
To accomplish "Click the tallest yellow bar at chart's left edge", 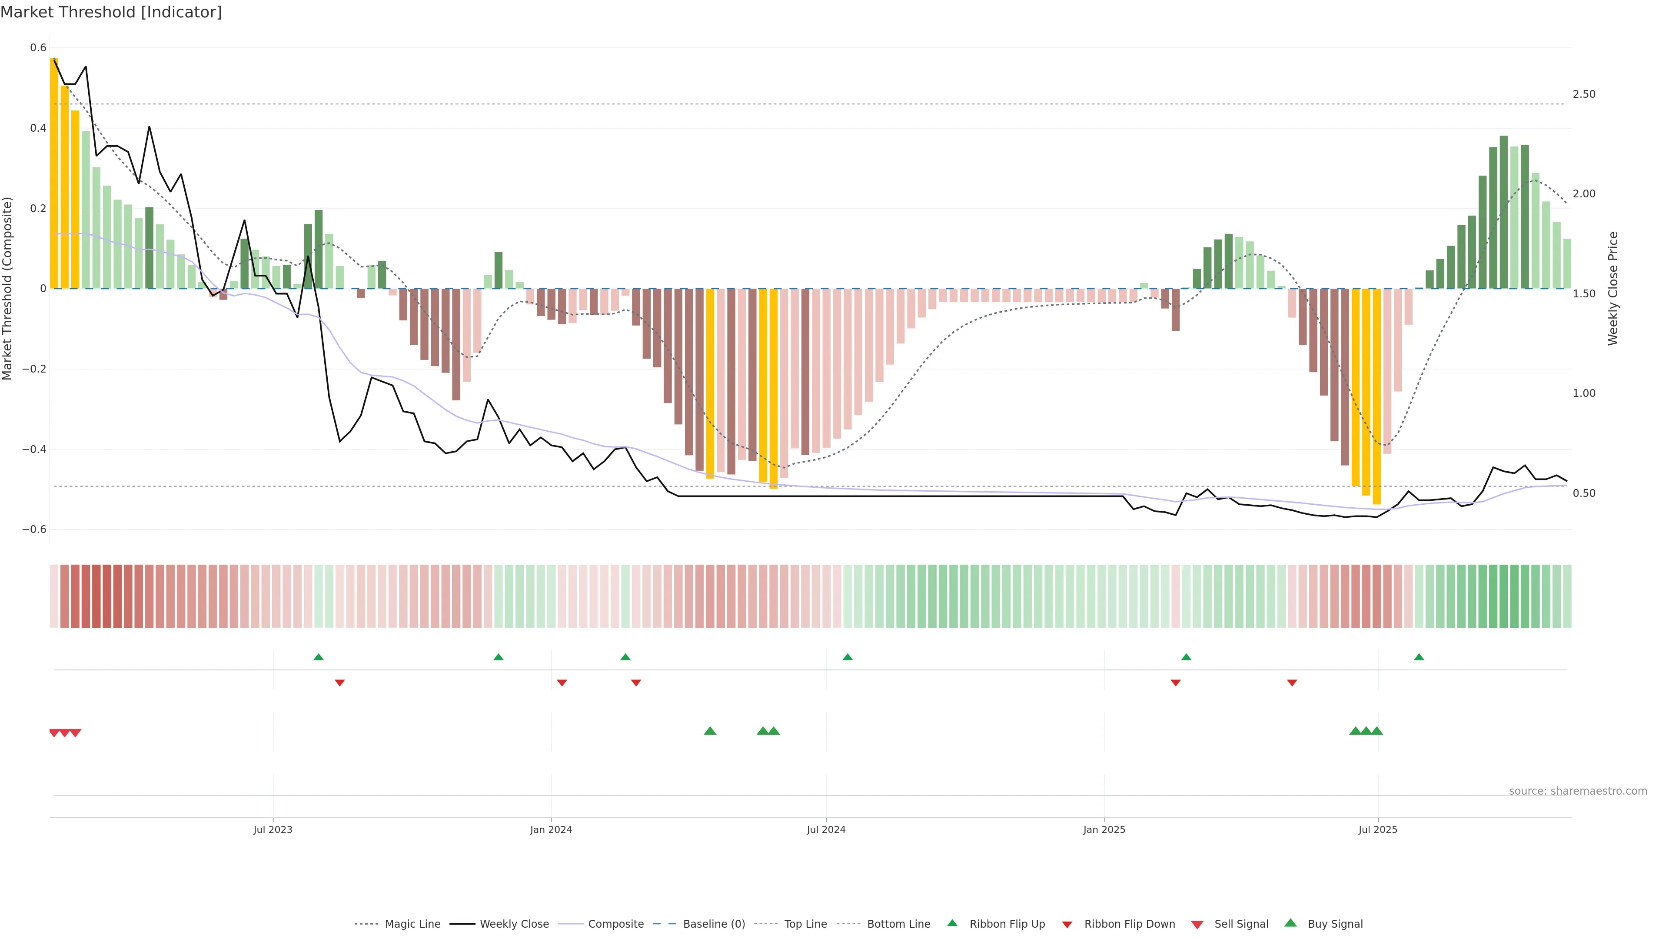I will 54,173.
